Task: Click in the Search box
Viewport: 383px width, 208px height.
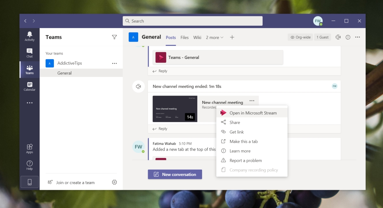Action: tap(192, 21)
